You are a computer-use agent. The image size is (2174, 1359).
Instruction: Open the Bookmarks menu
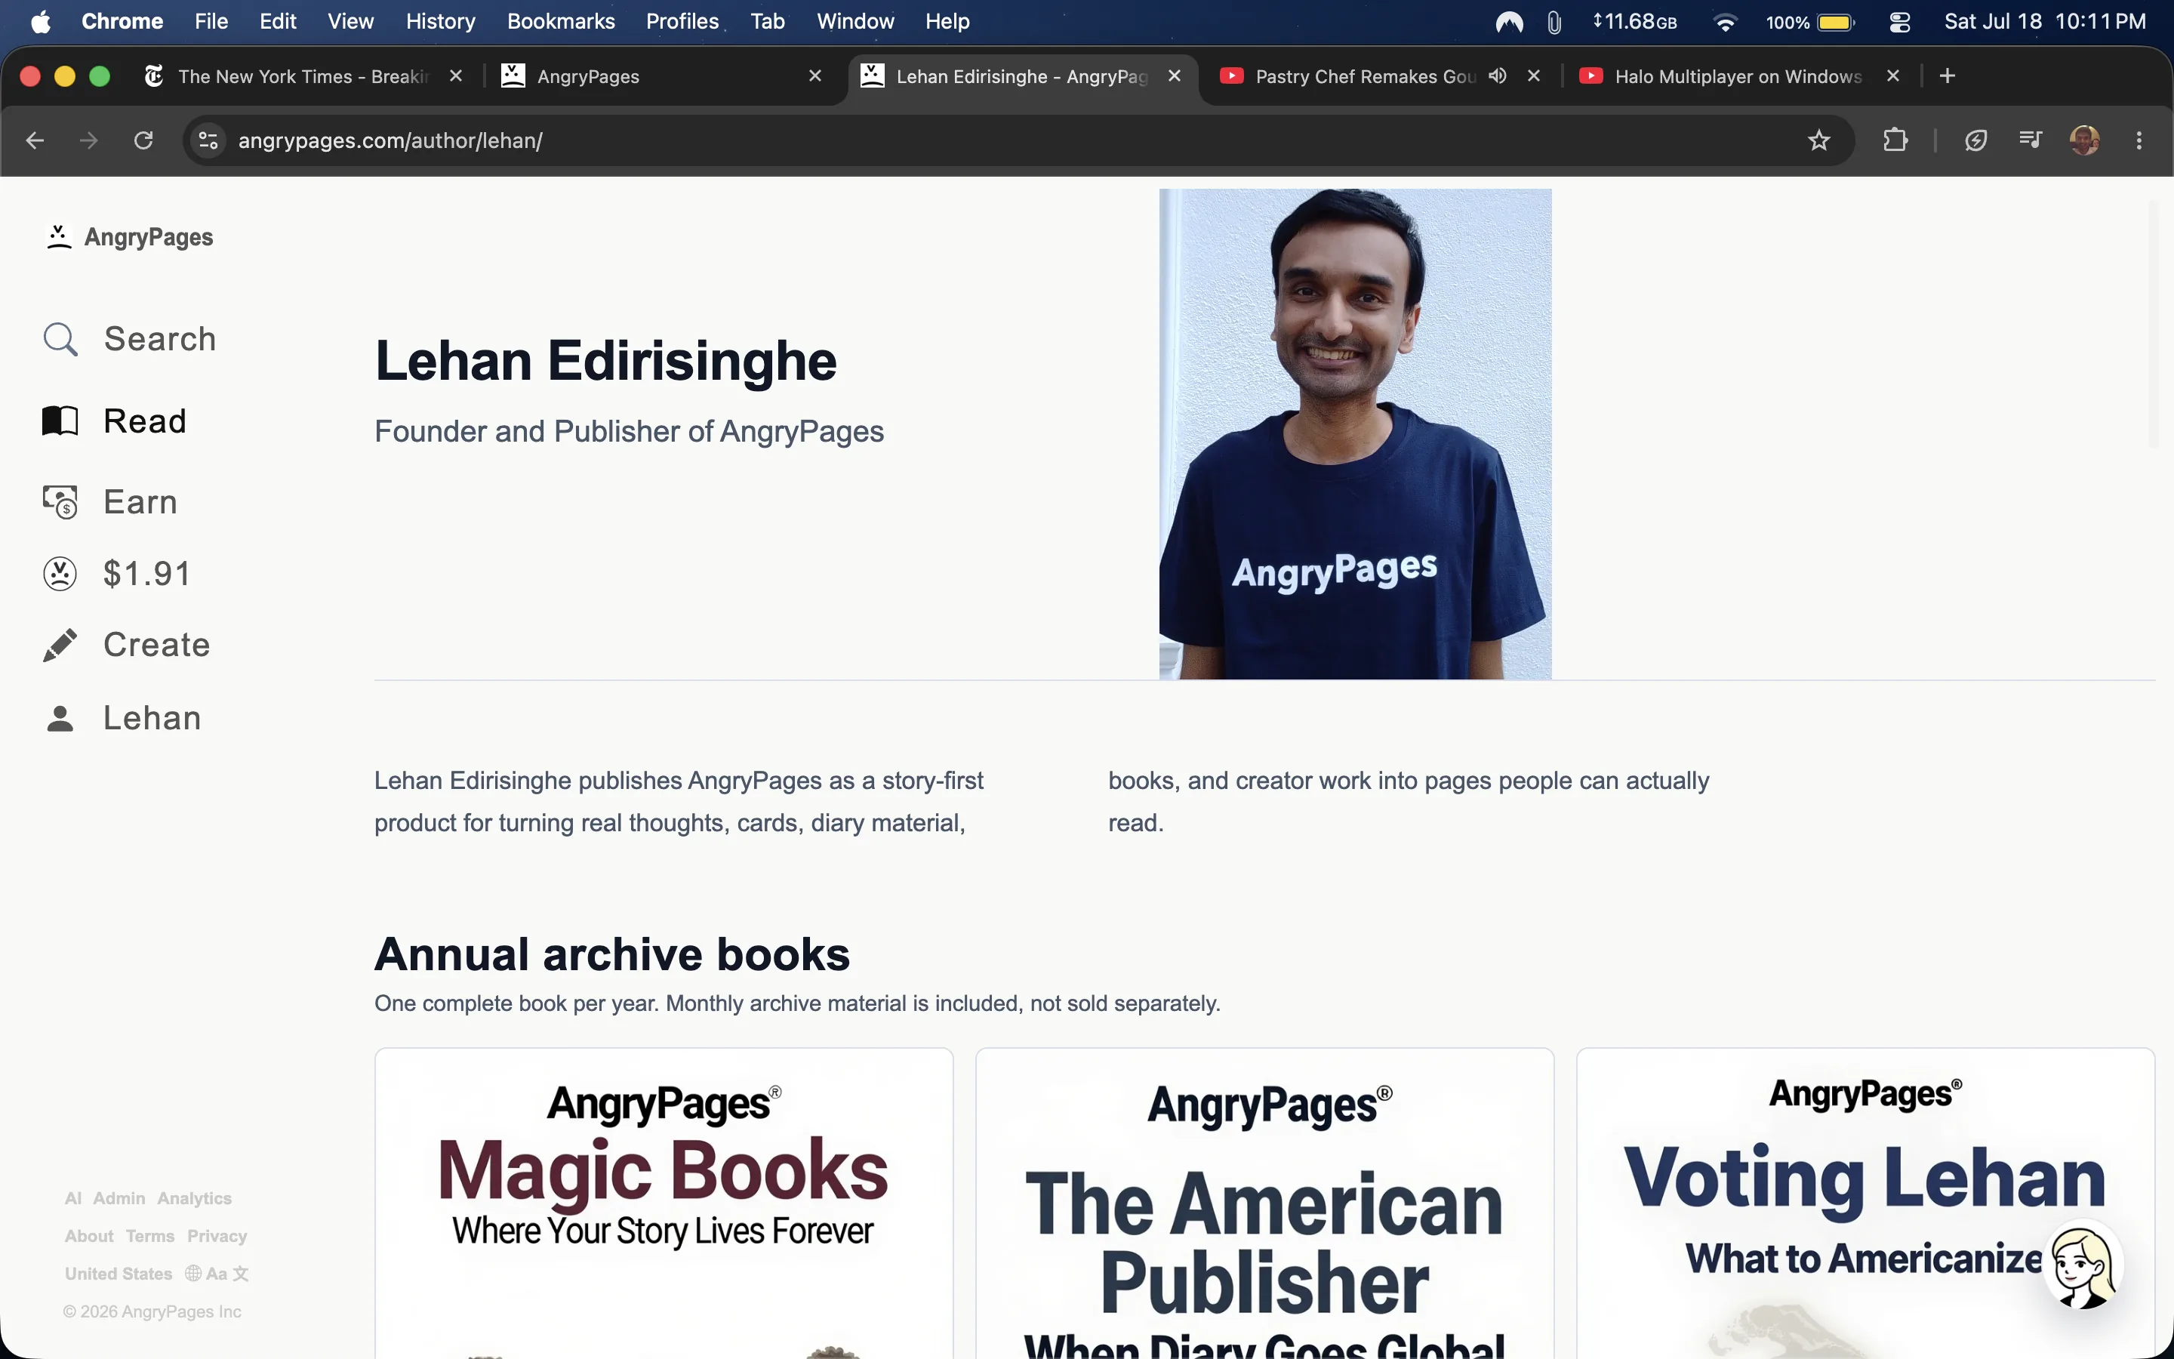[x=561, y=22]
